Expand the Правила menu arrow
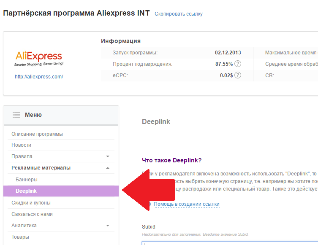 click(108, 156)
